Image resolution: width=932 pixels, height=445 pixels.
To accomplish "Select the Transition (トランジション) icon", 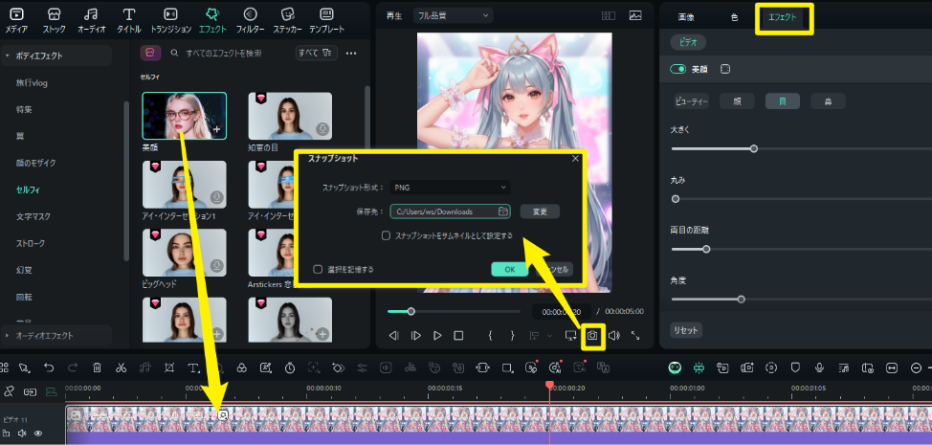I will (170, 20).
